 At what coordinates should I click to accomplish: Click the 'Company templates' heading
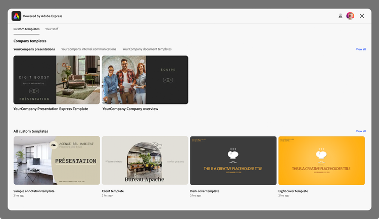point(30,41)
